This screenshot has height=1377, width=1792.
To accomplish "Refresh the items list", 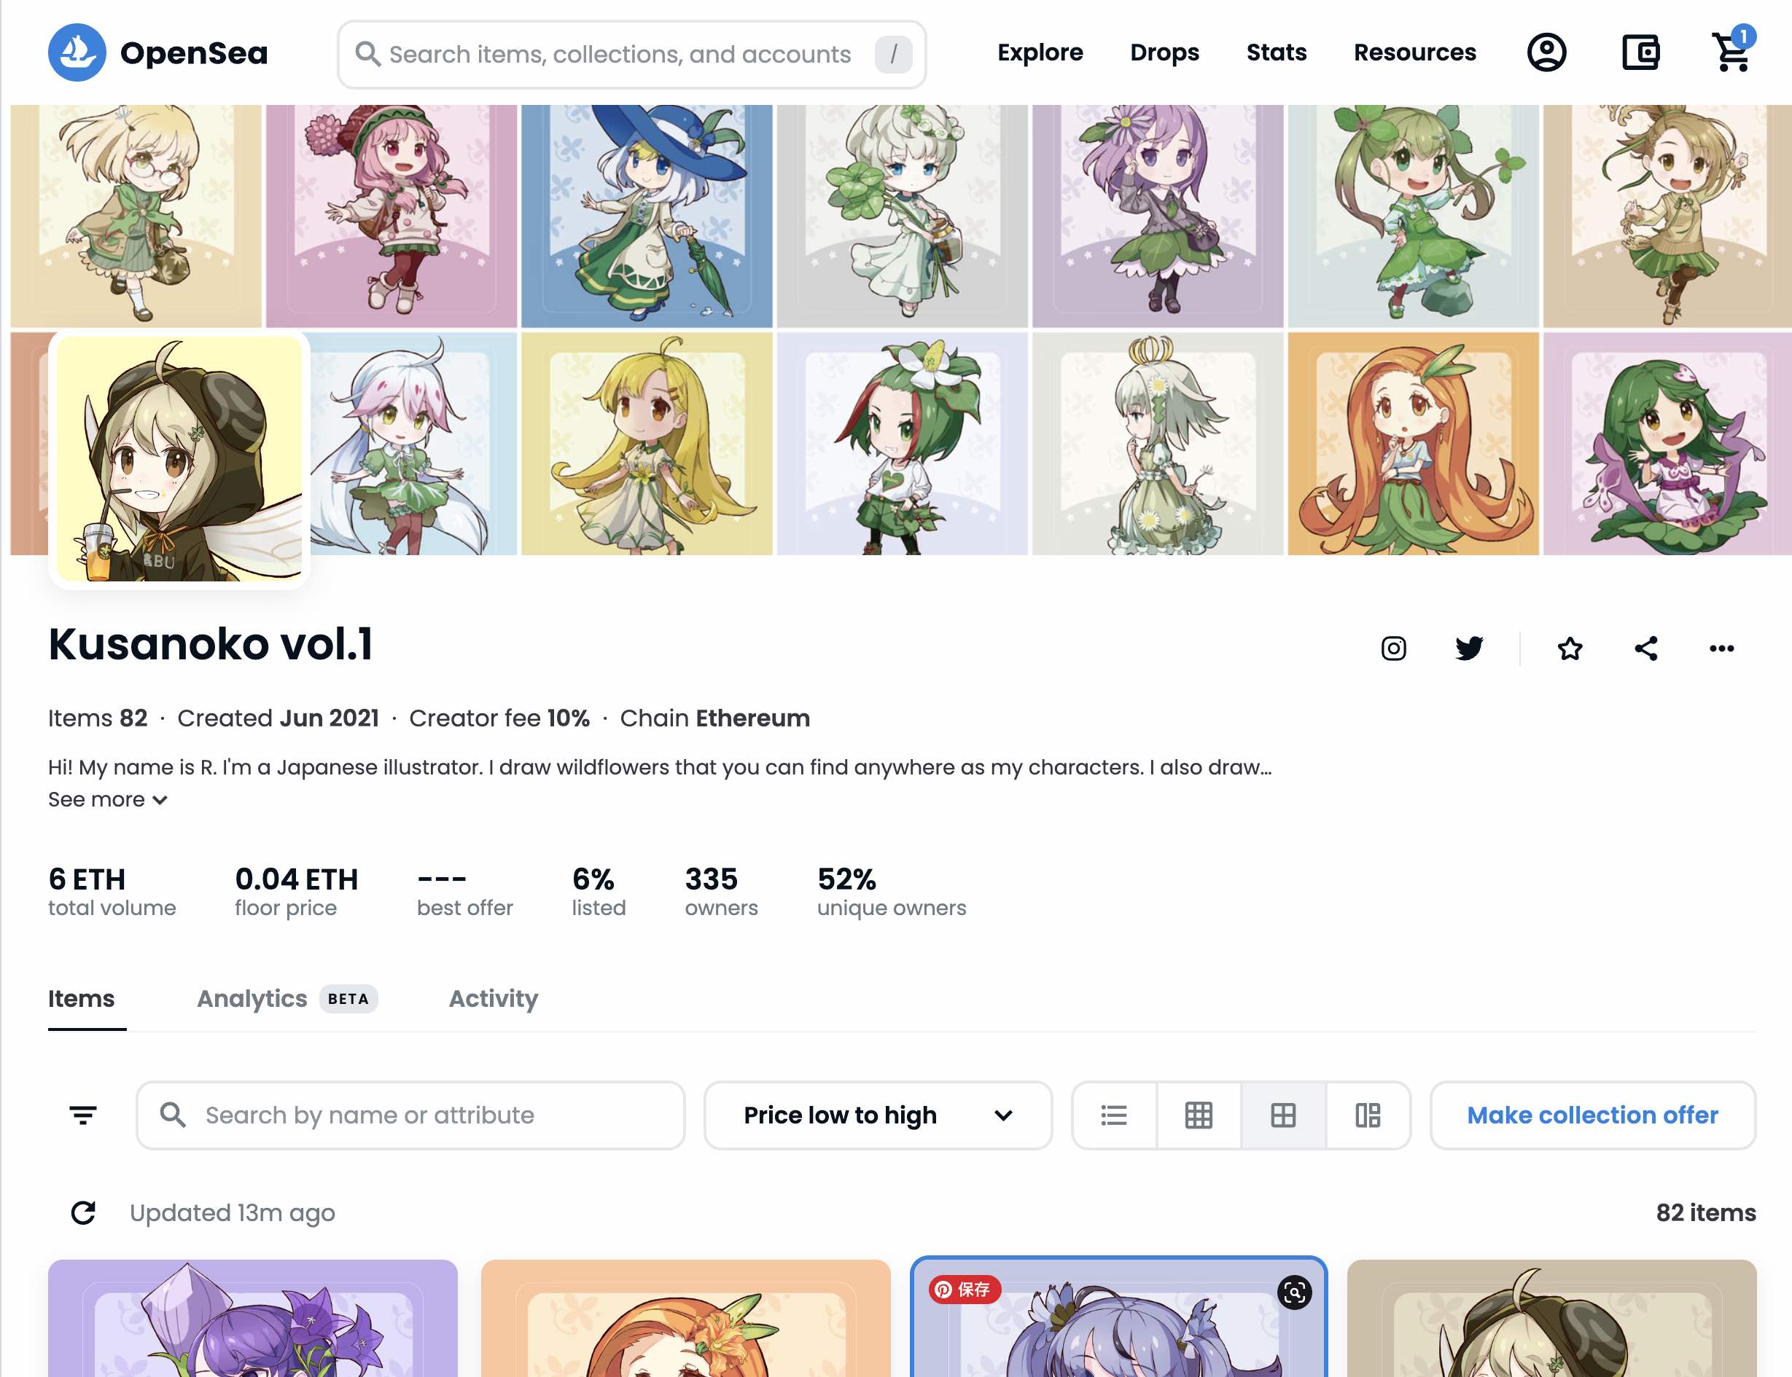I will point(83,1212).
